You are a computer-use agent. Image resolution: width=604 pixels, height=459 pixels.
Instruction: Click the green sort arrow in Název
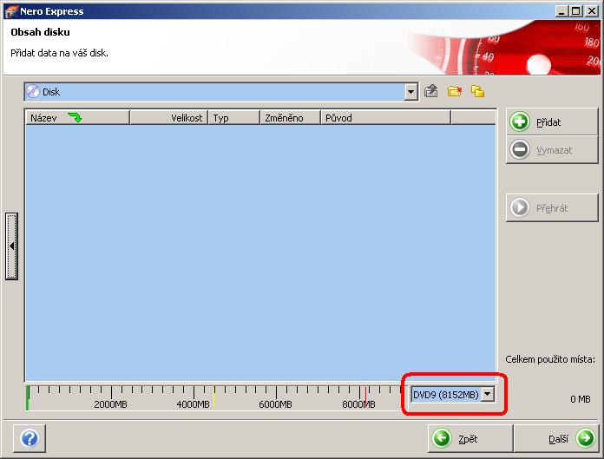pos(75,117)
